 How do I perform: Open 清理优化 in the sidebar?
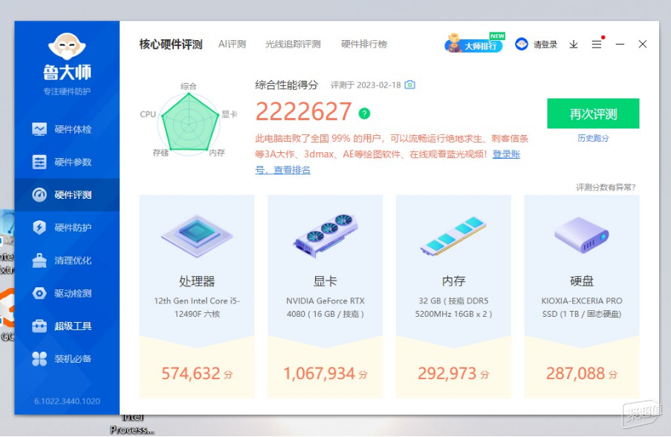pos(67,260)
